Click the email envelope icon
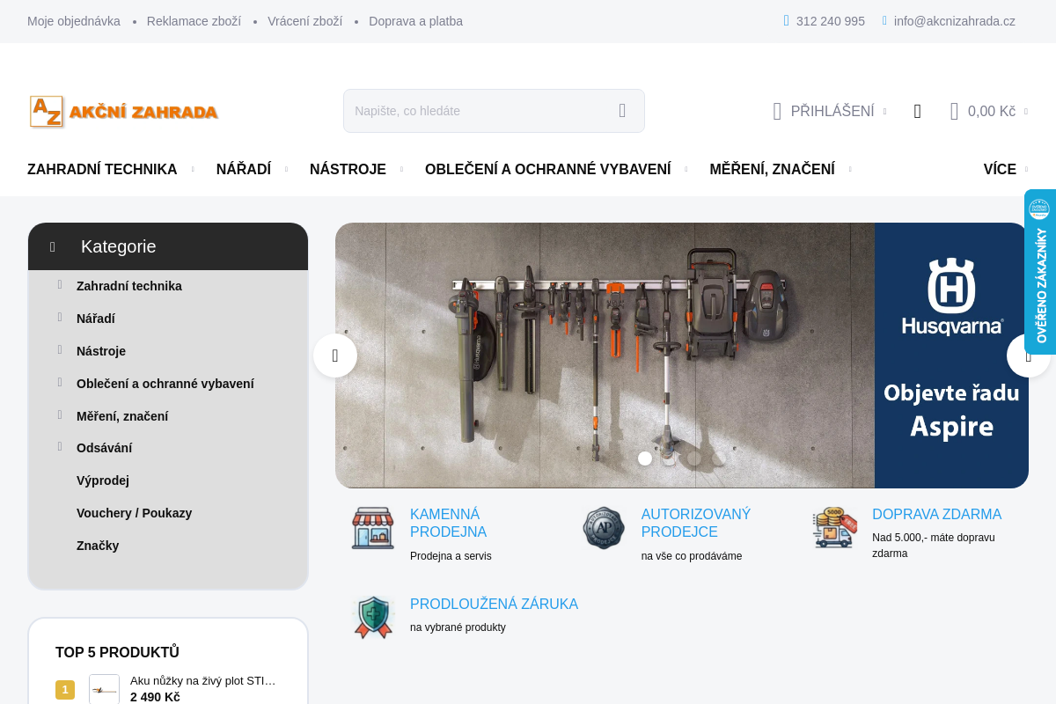Viewport: 1056px width, 704px height. (884, 20)
